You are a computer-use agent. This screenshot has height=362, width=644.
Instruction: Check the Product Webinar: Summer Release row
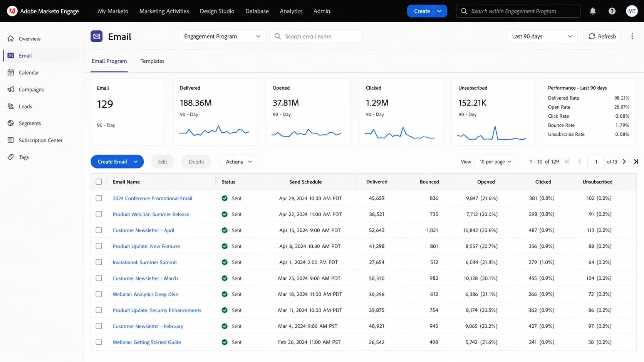click(x=99, y=214)
